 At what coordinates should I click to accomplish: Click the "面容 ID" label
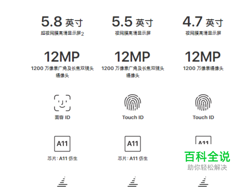tap(62, 117)
